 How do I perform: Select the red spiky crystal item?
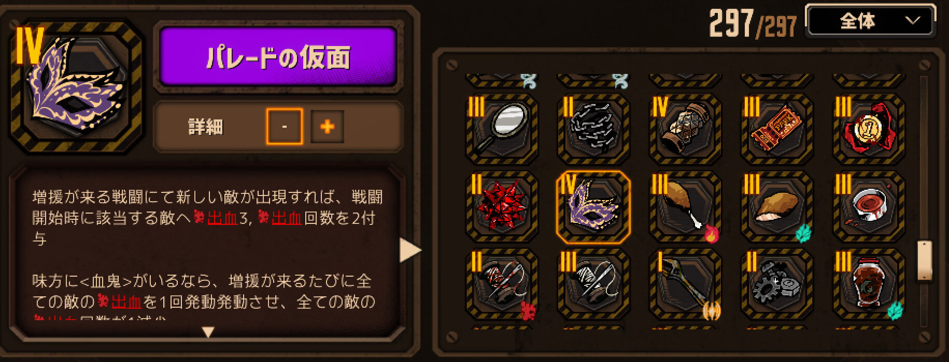(x=502, y=207)
